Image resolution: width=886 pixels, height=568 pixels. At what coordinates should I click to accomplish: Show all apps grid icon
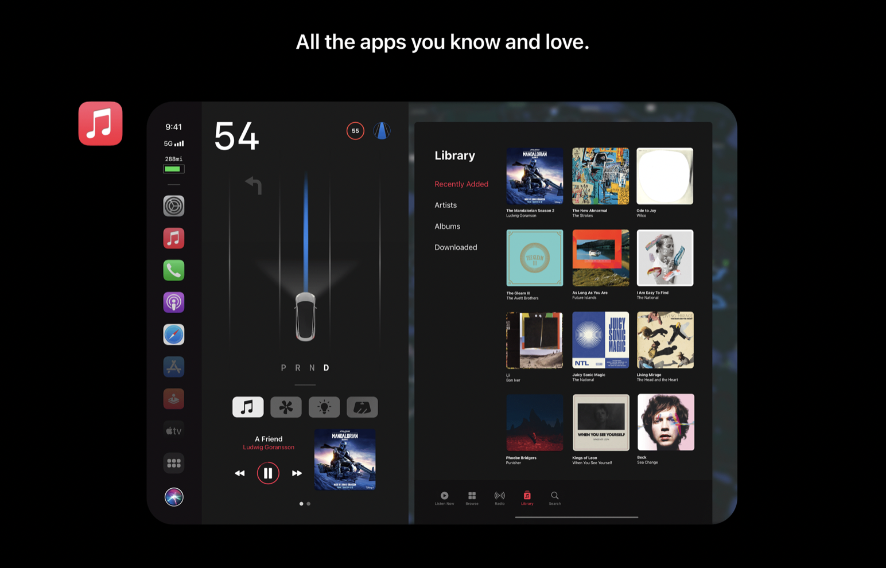click(173, 463)
